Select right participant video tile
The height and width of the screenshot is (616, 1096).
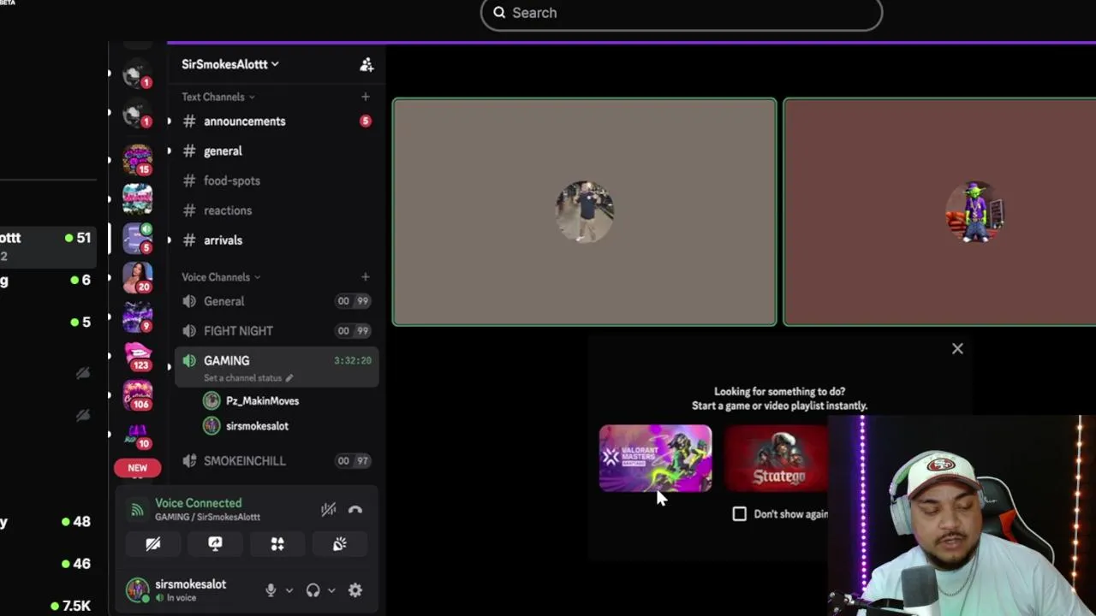(939, 212)
